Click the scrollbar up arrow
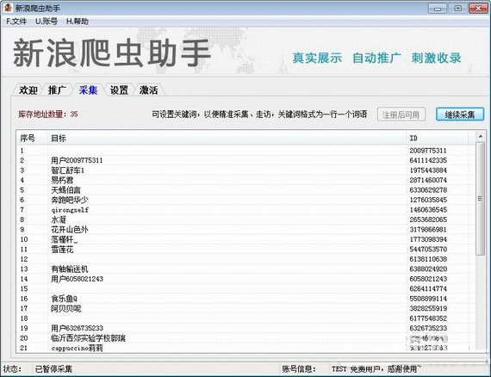 (481, 137)
